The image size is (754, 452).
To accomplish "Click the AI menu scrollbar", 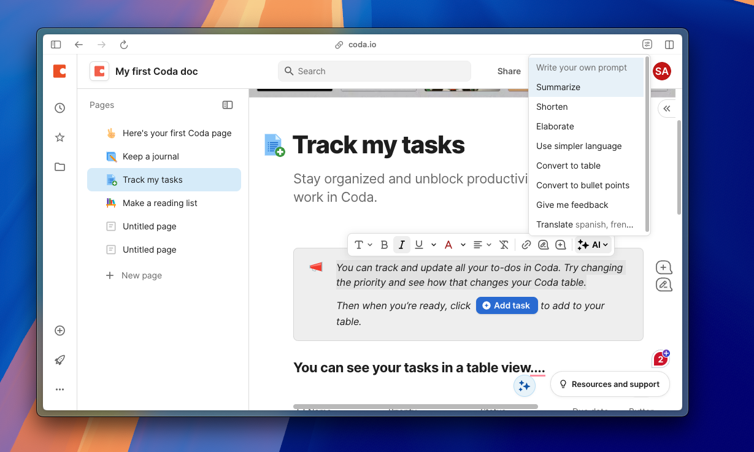I will [x=647, y=144].
